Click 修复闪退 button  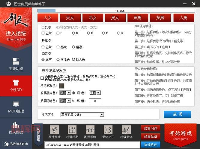pos(151,128)
